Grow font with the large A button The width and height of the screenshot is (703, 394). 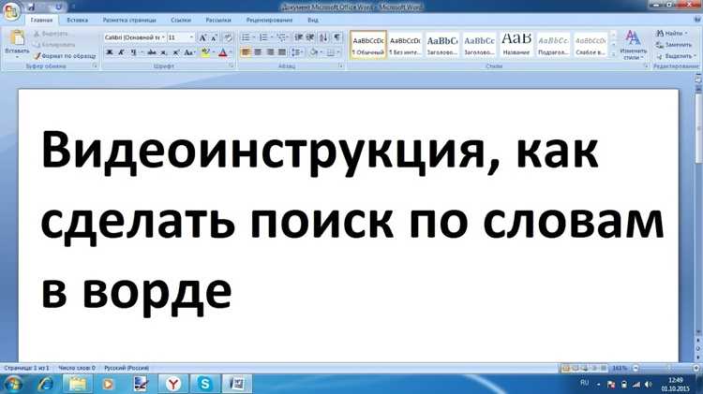(x=202, y=37)
